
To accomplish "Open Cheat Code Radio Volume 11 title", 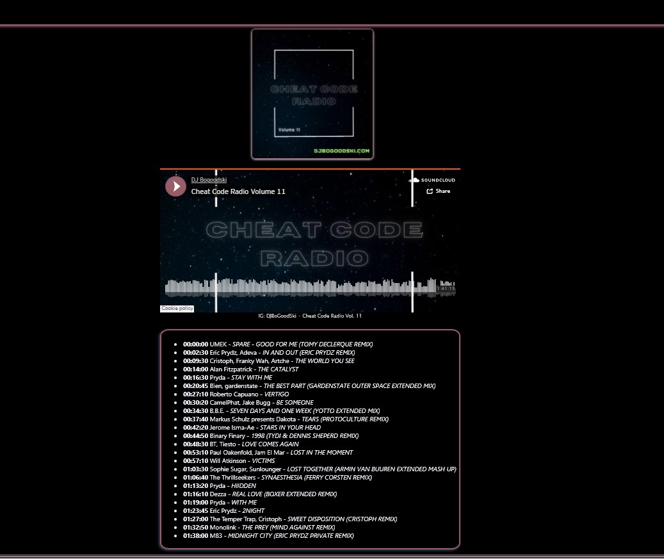I will pyautogui.click(x=238, y=191).
